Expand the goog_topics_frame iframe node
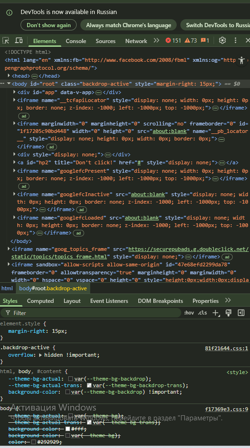 tap(9, 249)
